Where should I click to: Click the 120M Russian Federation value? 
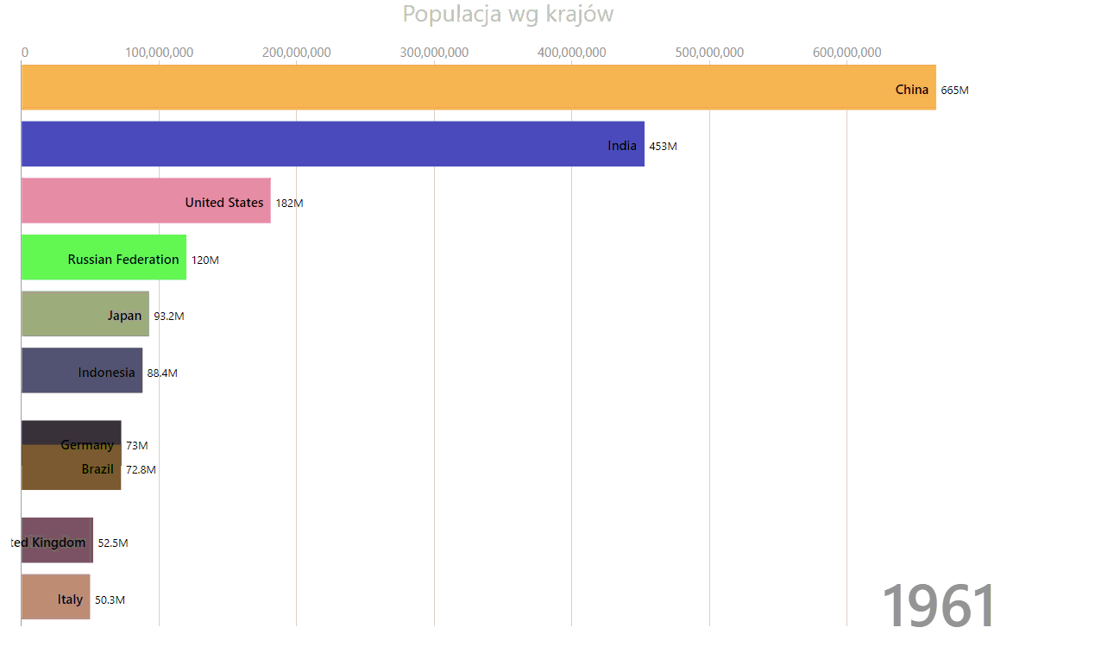coord(204,260)
